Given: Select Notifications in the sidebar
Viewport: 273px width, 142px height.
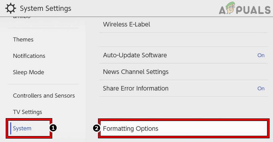Looking at the screenshot, I should pos(29,56).
